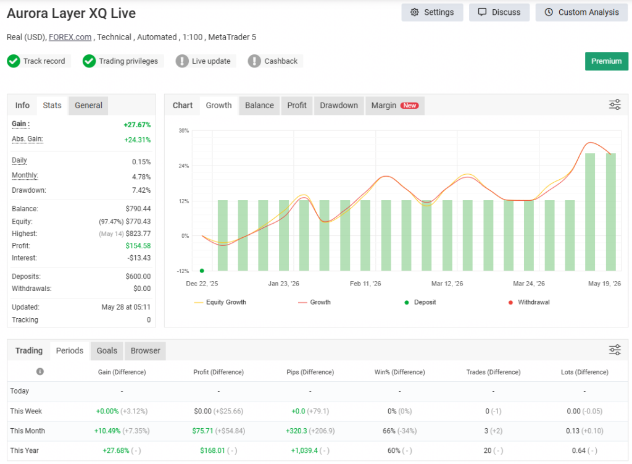
Task: Click the Win% (Difference) column header
Action: pos(399,372)
